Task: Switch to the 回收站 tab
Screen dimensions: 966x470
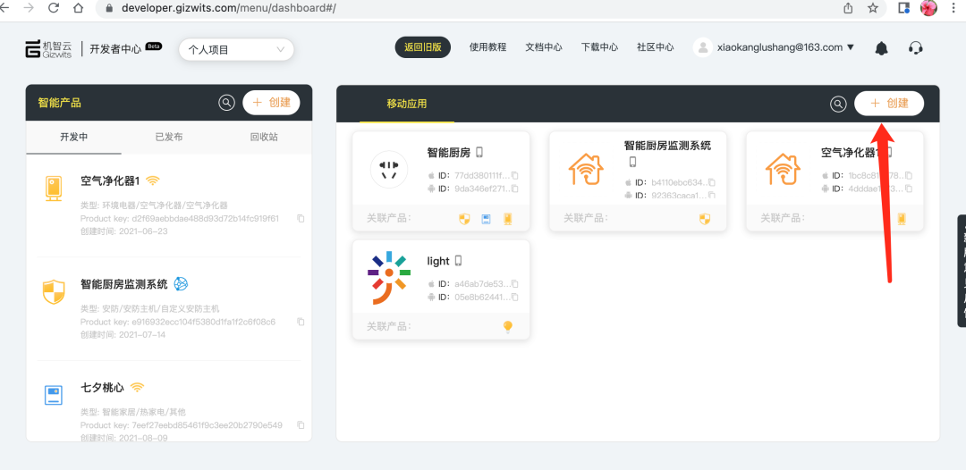Action: click(x=264, y=137)
